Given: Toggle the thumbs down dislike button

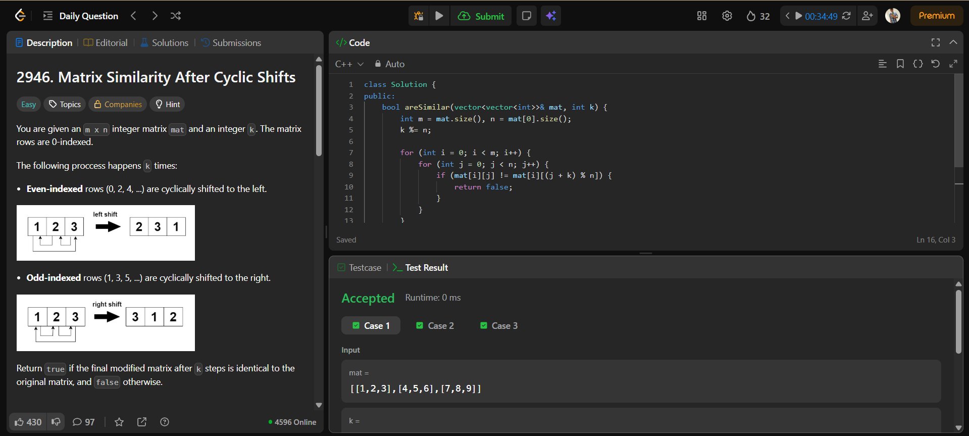Looking at the screenshot, I should coord(56,422).
